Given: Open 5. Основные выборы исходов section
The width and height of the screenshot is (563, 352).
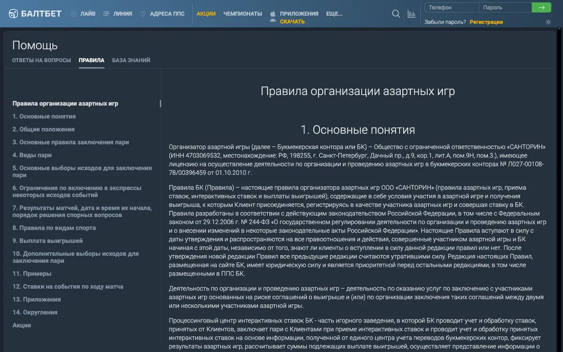Looking at the screenshot, I should [82, 171].
